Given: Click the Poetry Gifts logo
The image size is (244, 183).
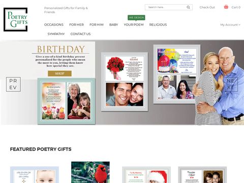Looking at the screenshot, I should [16, 19].
